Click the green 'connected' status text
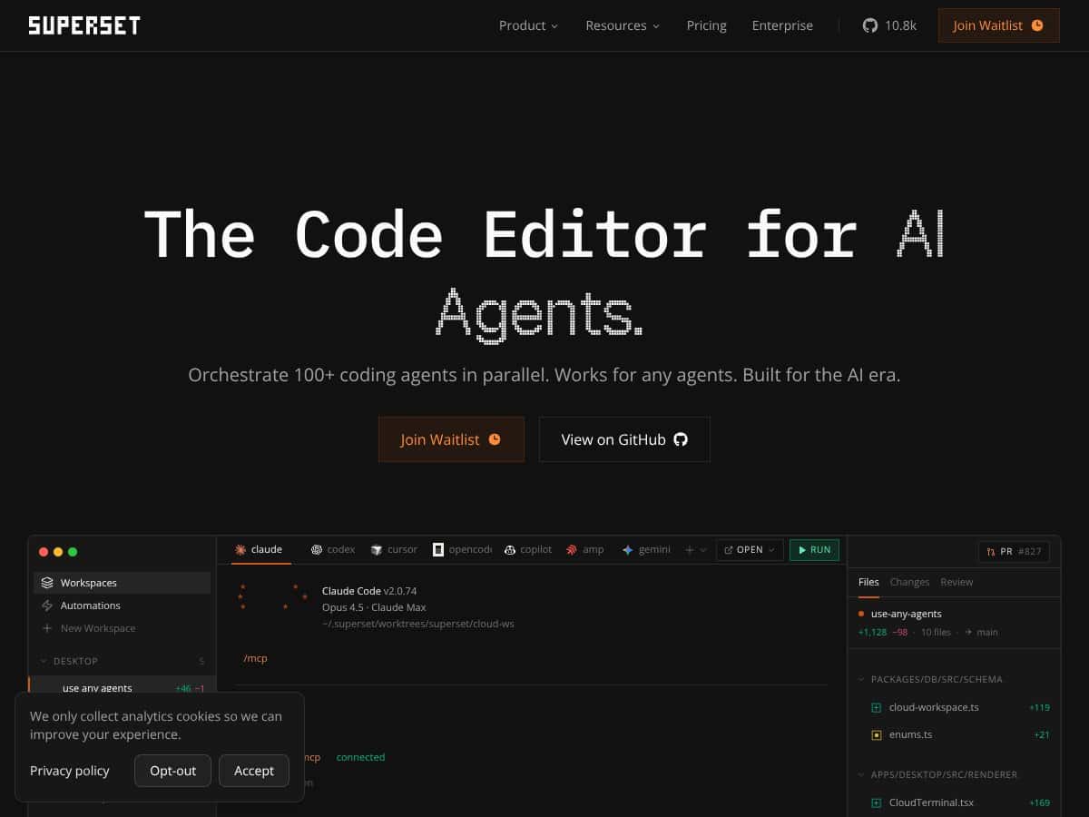Viewport: 1089px width, 817px height. 360,757
